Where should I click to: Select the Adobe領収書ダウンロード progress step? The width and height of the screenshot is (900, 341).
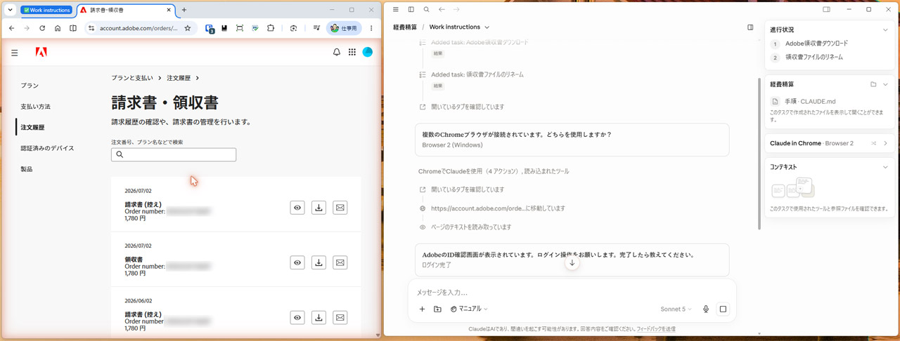(816, 44)
